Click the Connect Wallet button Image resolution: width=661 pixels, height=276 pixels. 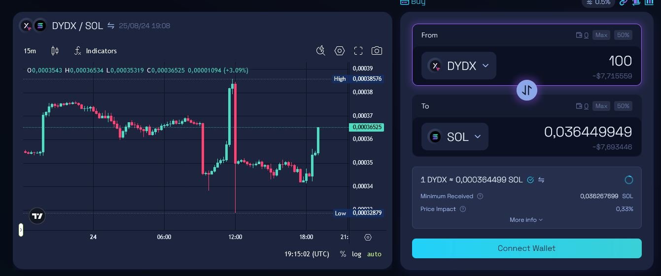(x=526, y=248)
